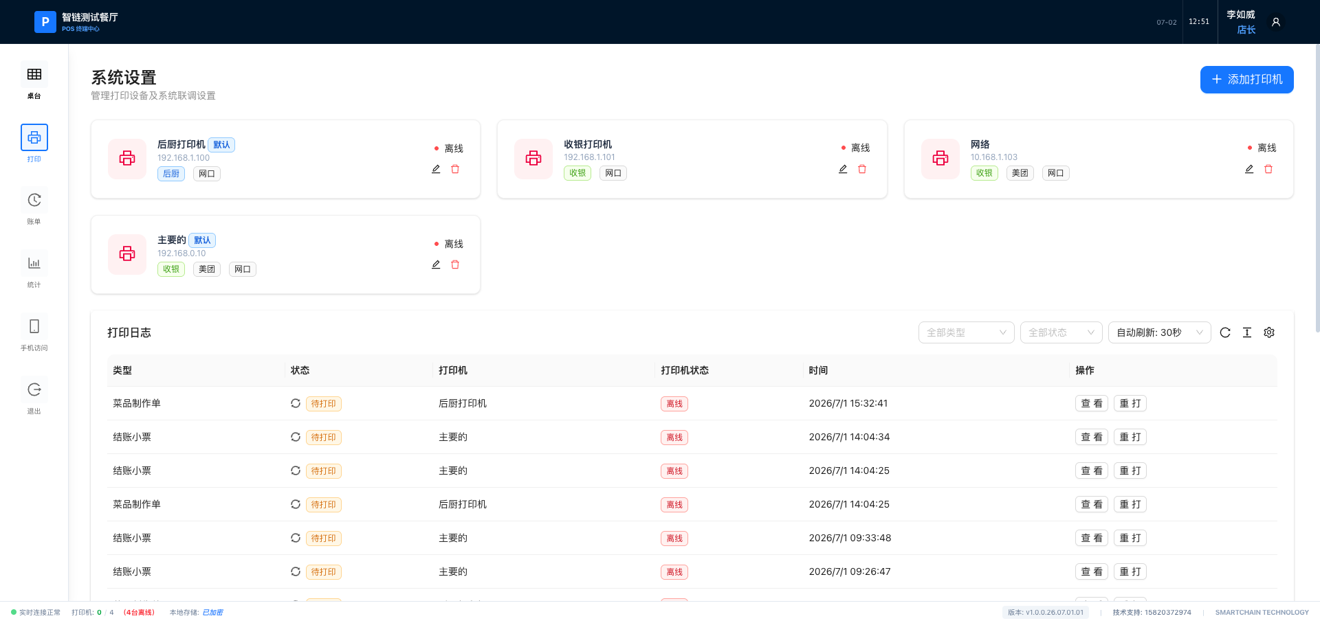Viewport: 1320px width, 623px height.
Task: Open print log settings gear icon
Action: coord(1269,332)
